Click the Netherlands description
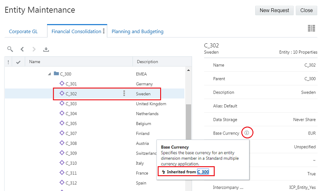Image resolution: width=320 pixels, height=191 pixels. coord(147,113)
